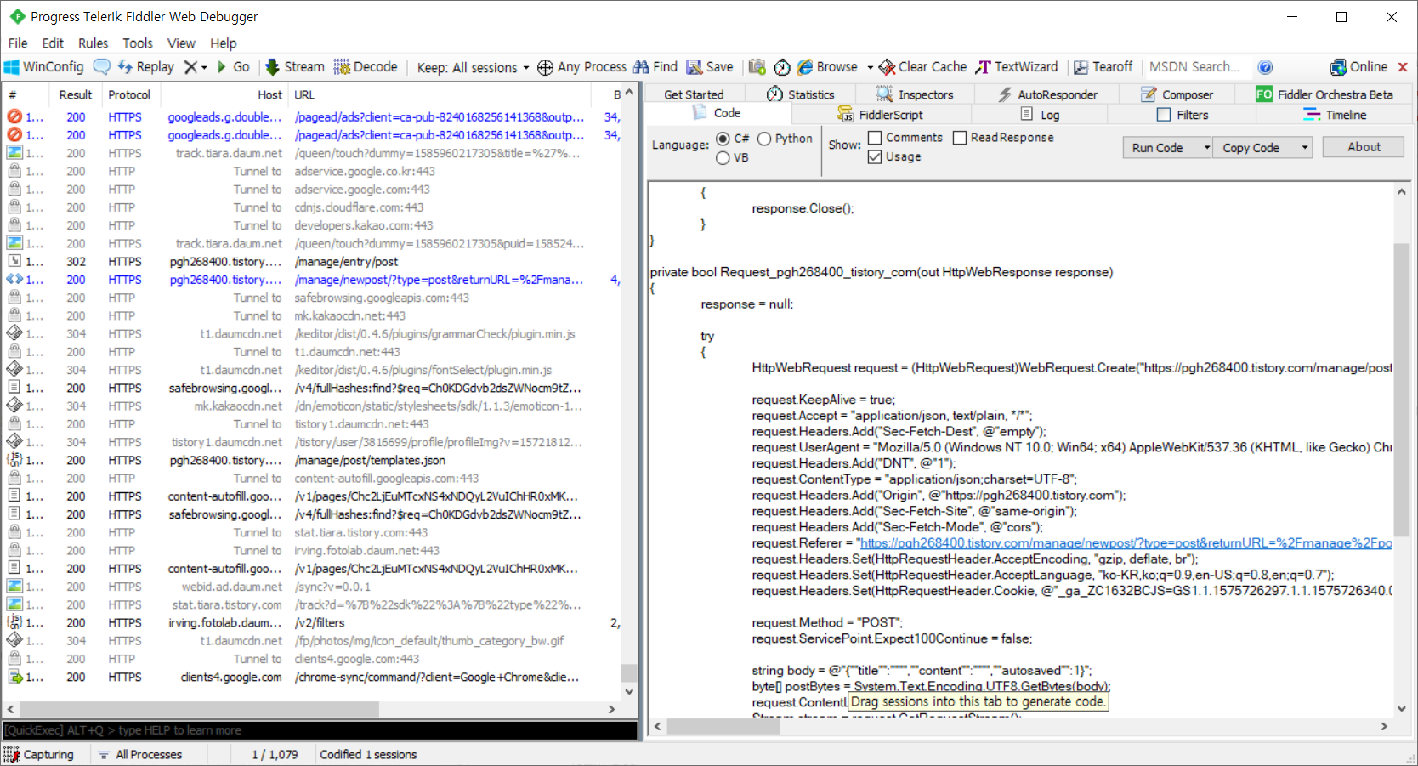Open the Rules menu
The height and width of the screenshot is (766, 1418).
[x=93, y=43]
